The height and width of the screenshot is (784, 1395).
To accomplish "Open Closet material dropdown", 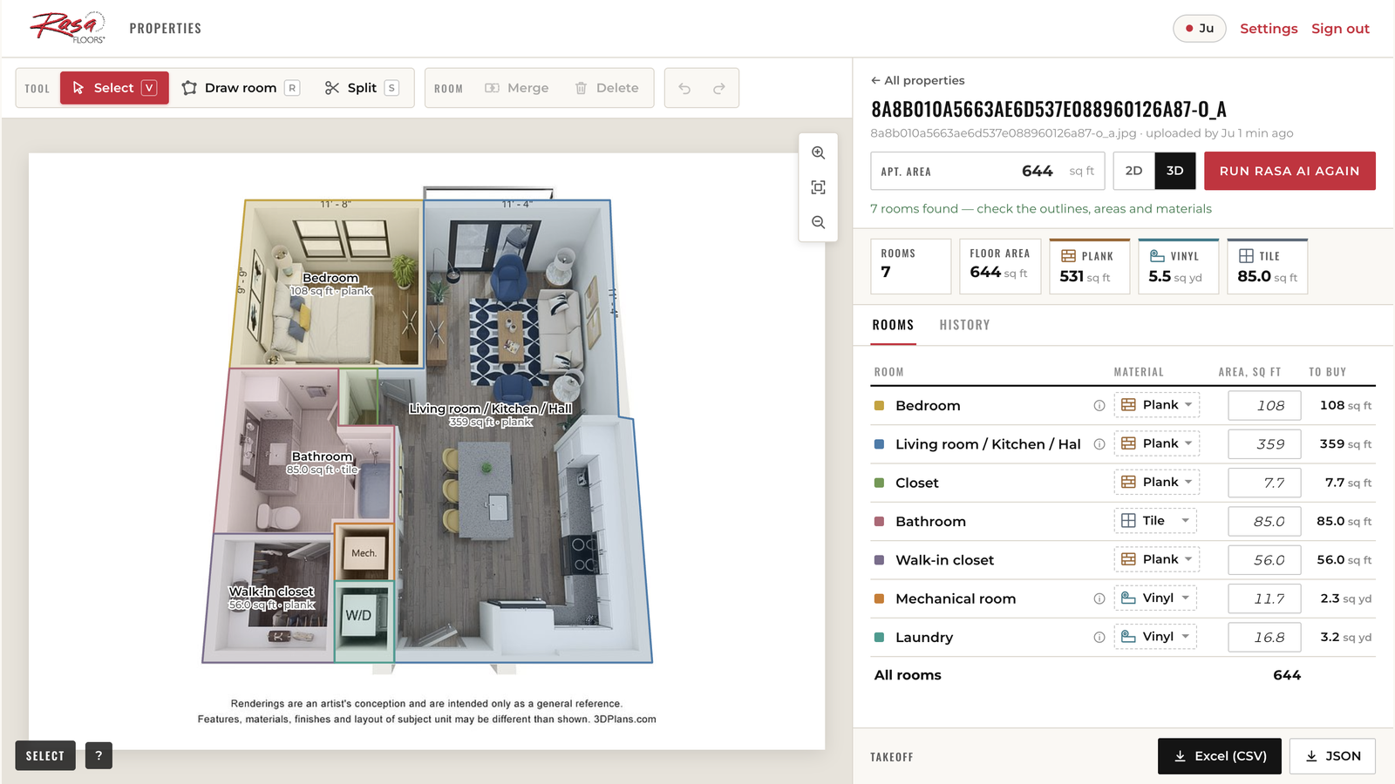I will (x=1156, y=482).
